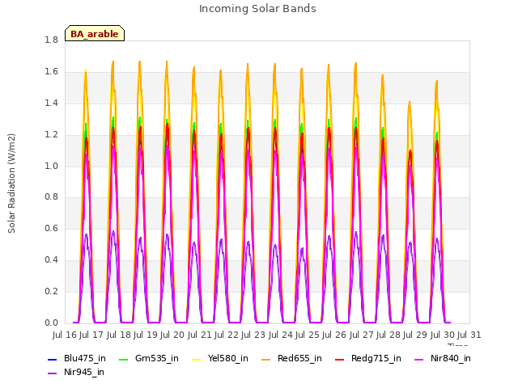The width and height of the screenshot is (518, 388).
Task: Click the 1.6 y-axis tick label
Action: [x=51, y=72]
